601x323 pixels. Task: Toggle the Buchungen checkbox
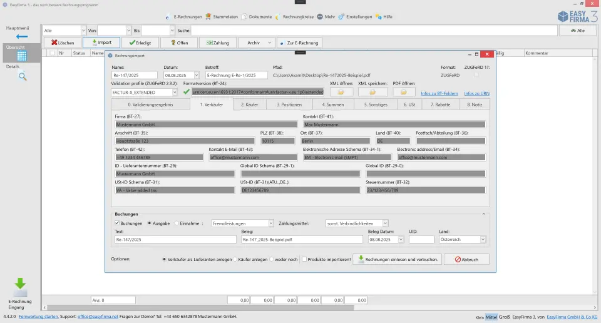pyautogui.click(x=117, y=223)
